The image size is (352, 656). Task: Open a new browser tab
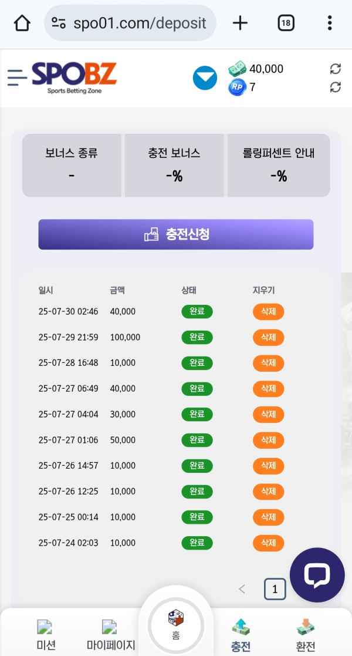tap(240, 23)
